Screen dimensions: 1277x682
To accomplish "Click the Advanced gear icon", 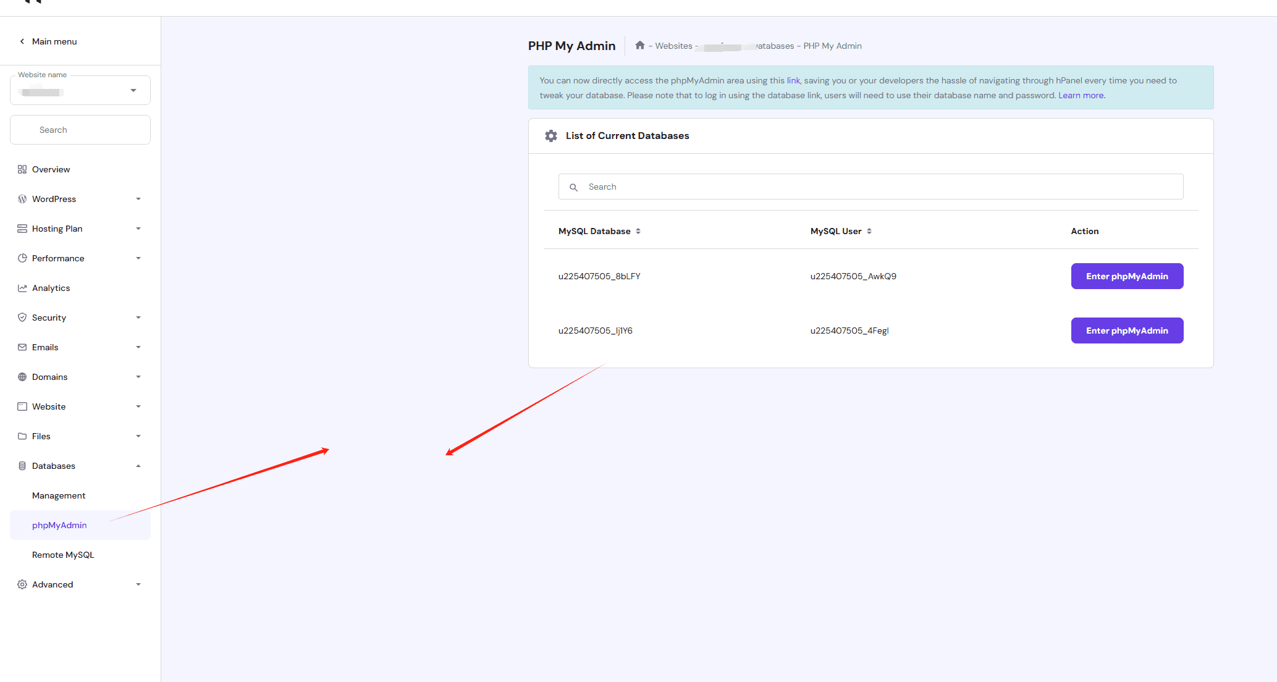I will click(x=22, y=584).
